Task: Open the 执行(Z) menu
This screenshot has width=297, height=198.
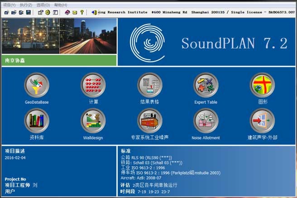Action: point(26,5)
